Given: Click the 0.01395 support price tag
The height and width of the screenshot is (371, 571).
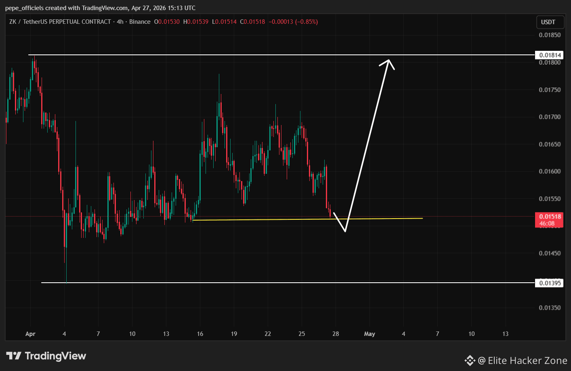Looking at the screenshot, I should pyautogui.click(x=550, y=283).
